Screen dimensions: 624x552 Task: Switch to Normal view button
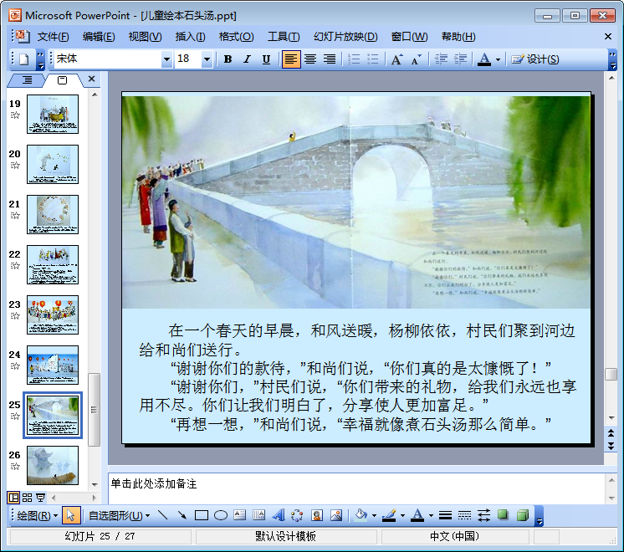pyautogui.click(x=13, y=498)
